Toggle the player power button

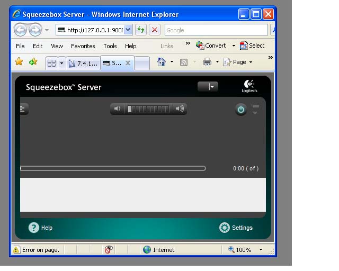(x=241, y=110)
